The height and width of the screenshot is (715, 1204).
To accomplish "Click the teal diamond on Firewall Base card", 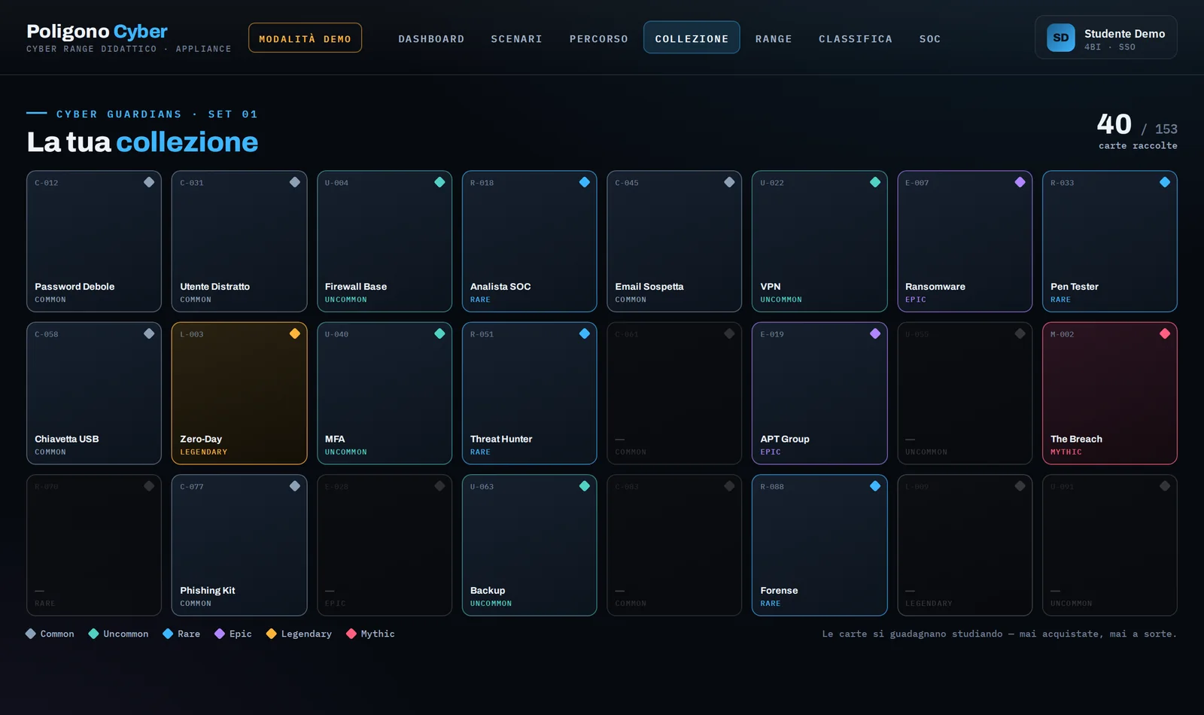I will pyautogui.click(x=439, y=182).
